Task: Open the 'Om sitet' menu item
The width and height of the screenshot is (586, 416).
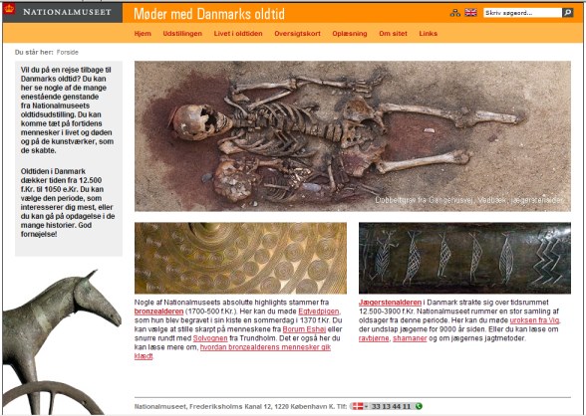Action: (393, 34)
